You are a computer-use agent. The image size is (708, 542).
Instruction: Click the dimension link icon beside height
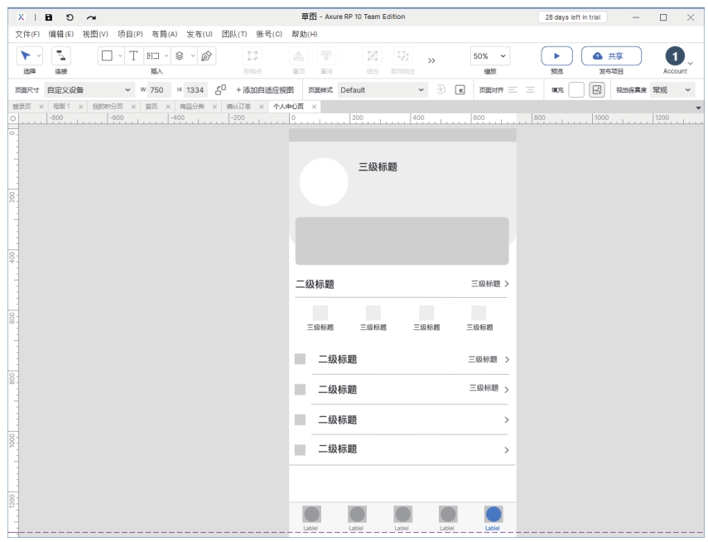tap(219, 89)
